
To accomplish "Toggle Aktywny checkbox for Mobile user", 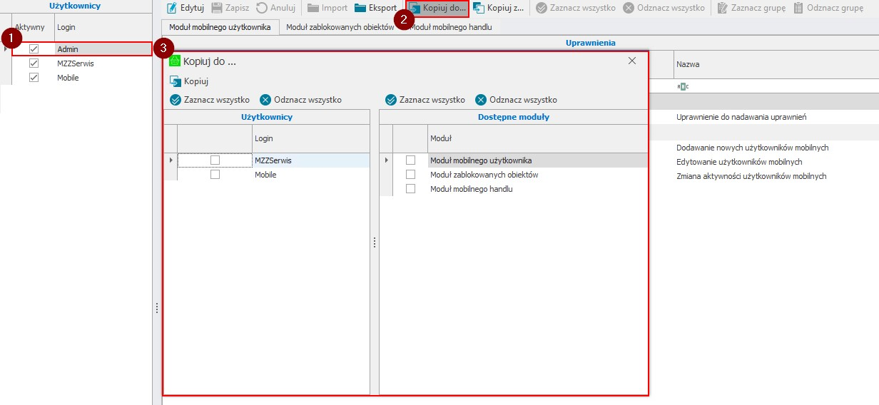I will pos(34,78).
